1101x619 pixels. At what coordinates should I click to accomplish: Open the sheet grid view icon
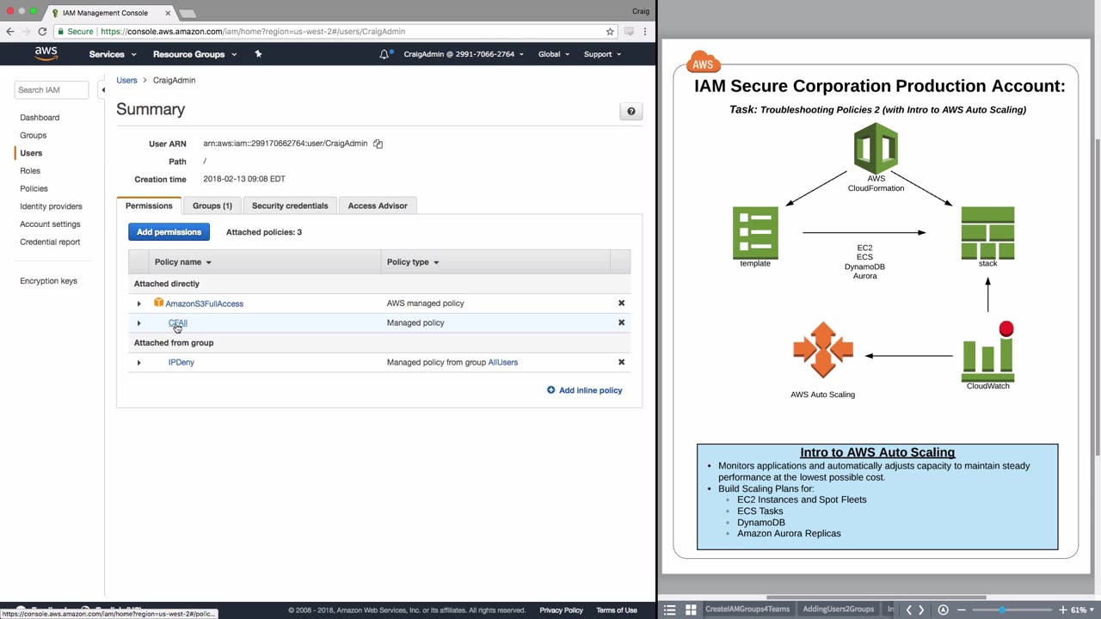point(691,610)
